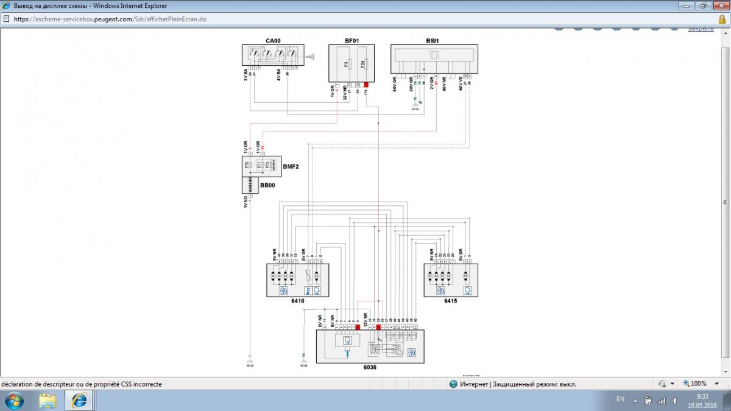Viewport: 731px width, 411px height.
Task: Open the volume control speaker icon
Action: click(x=676, y=400)
